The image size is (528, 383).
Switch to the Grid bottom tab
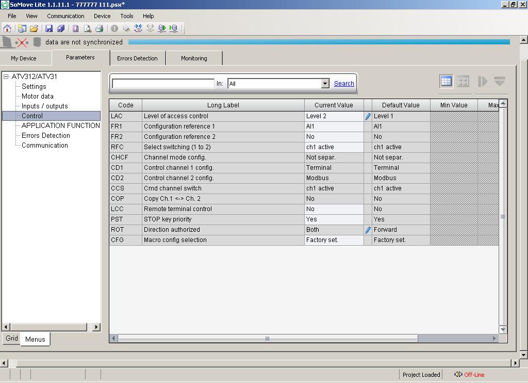12,338
